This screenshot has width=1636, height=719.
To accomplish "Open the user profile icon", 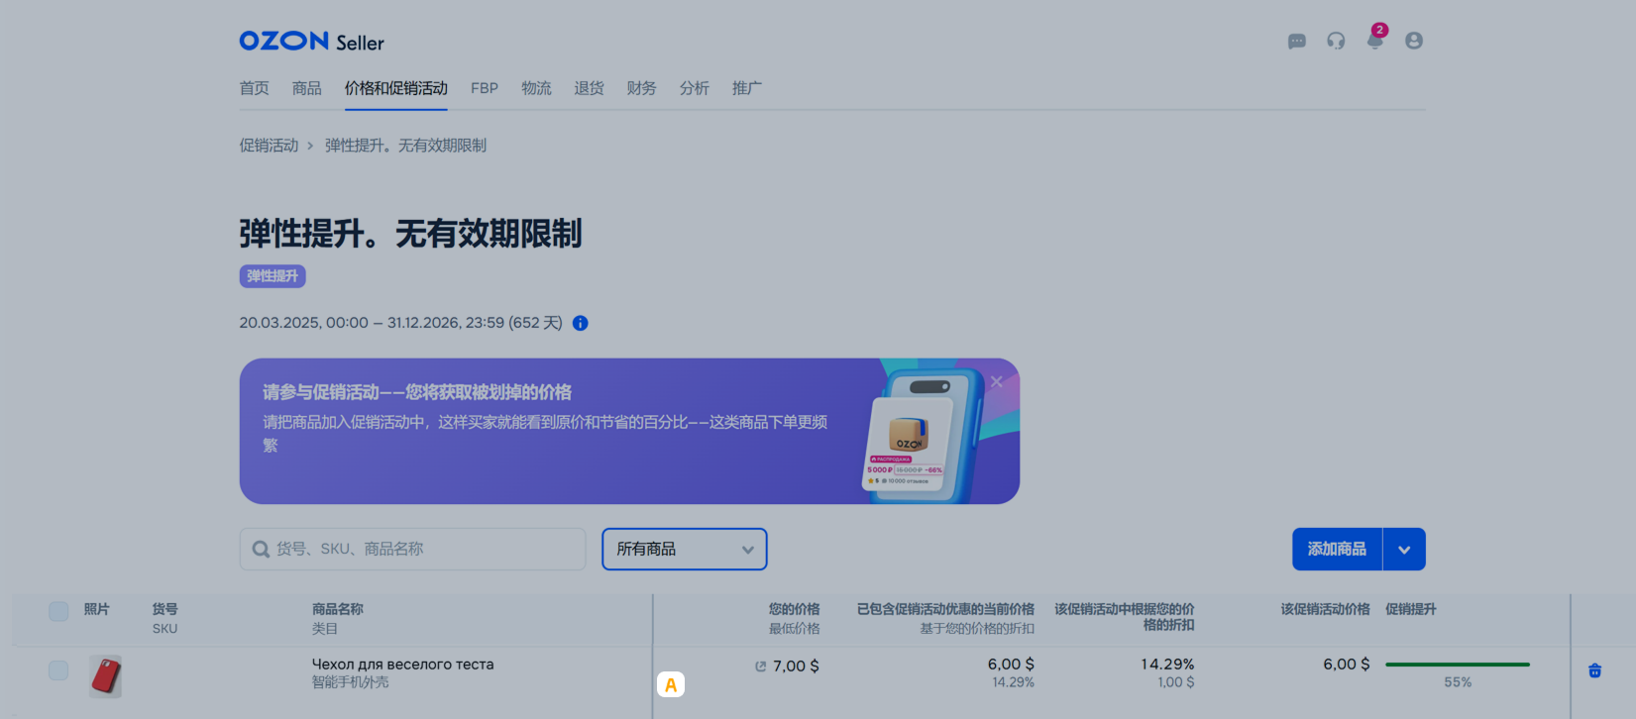I will pos(1414,41).
